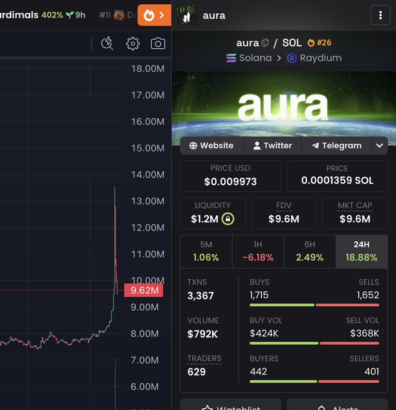
Task: Click the buy vol versus sell vol bar
Action: (315, 343)
